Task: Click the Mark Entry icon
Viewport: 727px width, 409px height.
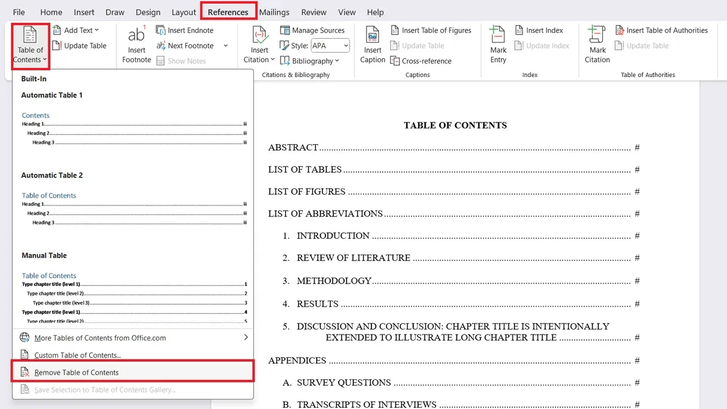Action: point(498,35)
